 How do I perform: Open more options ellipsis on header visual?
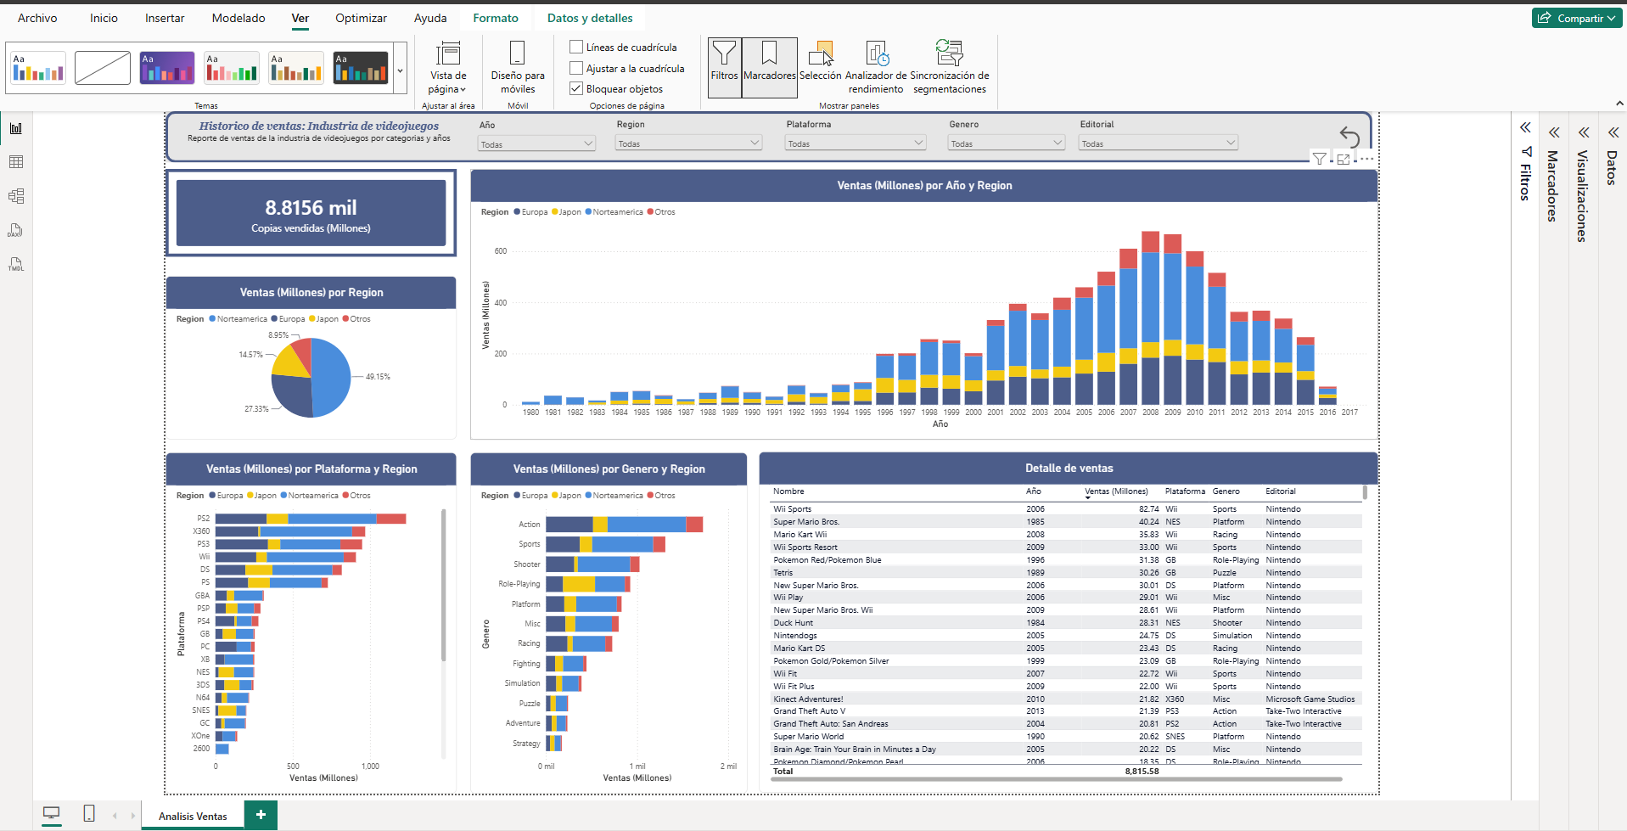1366,159
